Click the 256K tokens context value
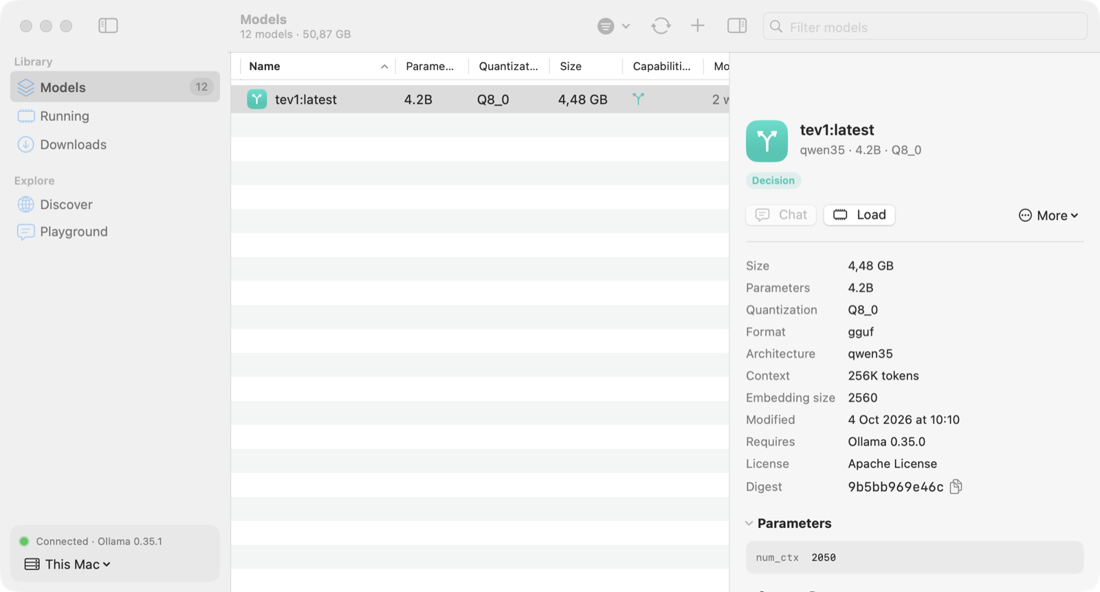 click(883, 376)
